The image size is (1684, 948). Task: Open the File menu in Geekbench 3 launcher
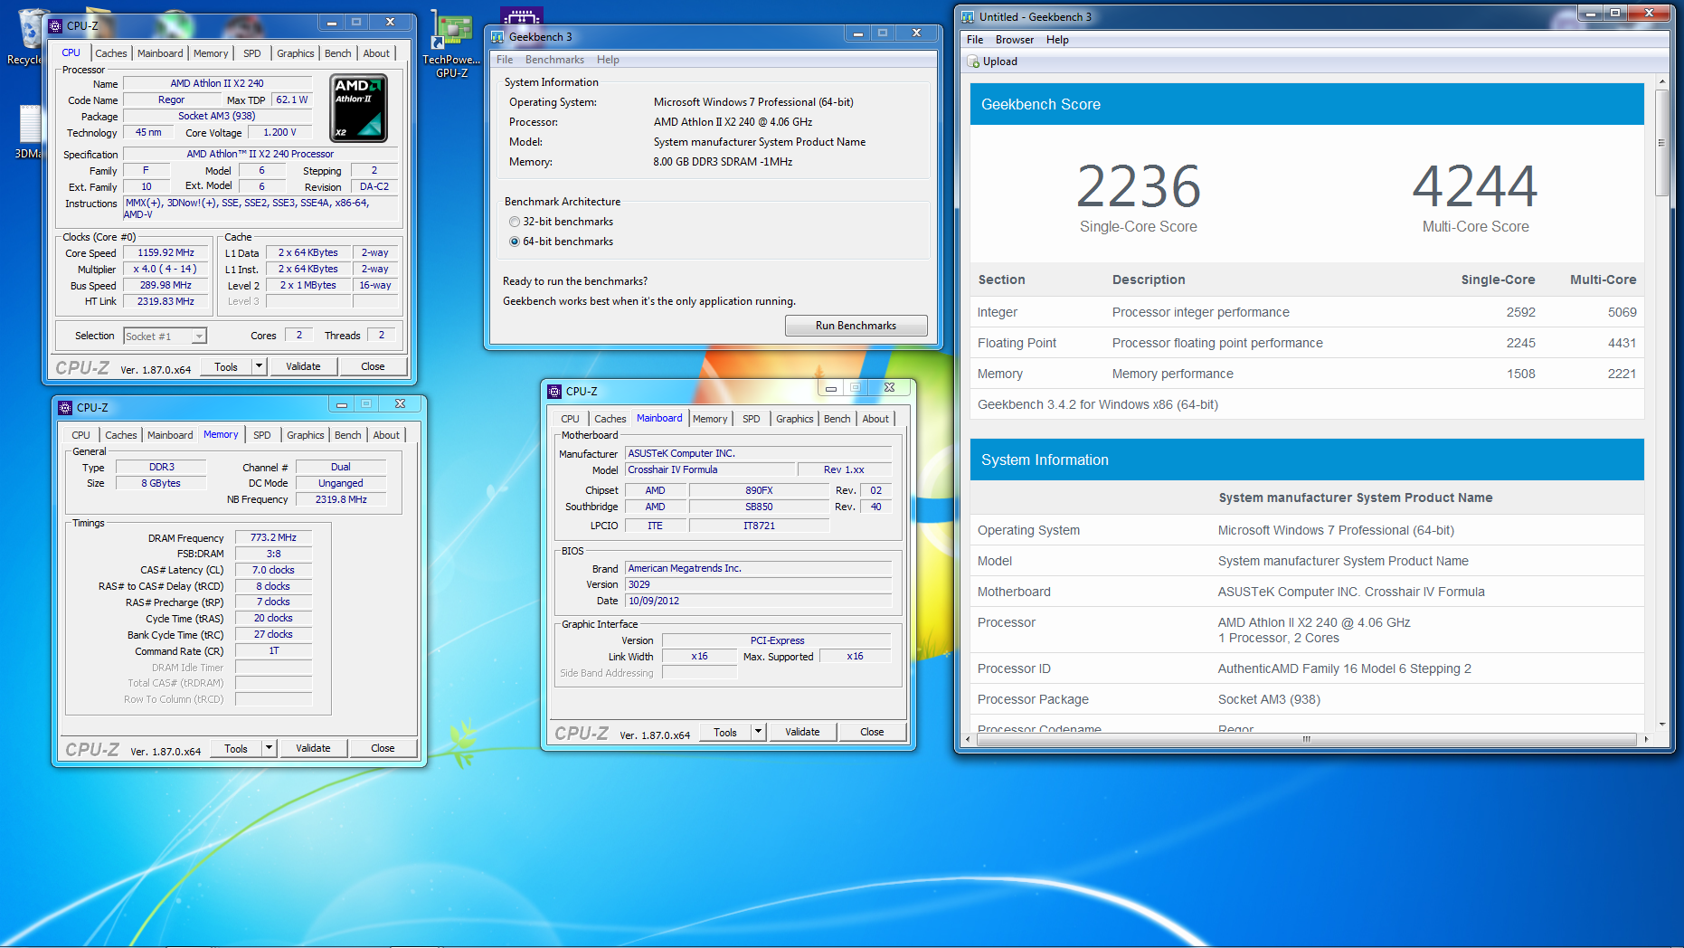(505, 60)
